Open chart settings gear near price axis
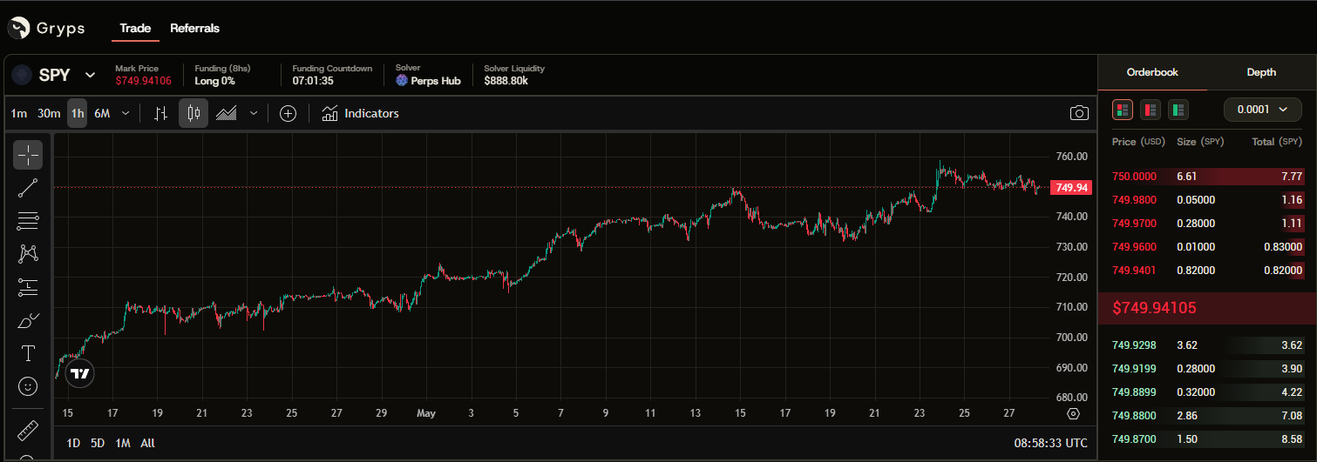This screenshot has height=462, width=1317. 1073,413
